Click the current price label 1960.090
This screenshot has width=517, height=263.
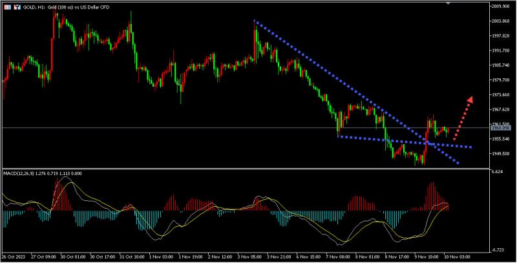[x=500, y=128]
